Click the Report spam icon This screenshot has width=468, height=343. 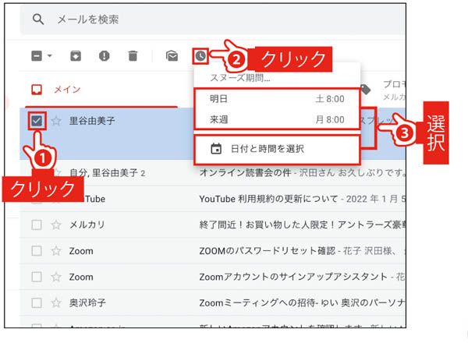coord(105,56)
